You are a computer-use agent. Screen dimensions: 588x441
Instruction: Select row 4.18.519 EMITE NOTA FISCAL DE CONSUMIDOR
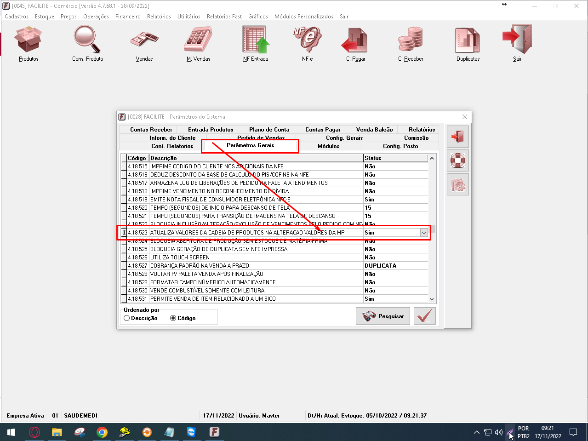click(274, 200)
